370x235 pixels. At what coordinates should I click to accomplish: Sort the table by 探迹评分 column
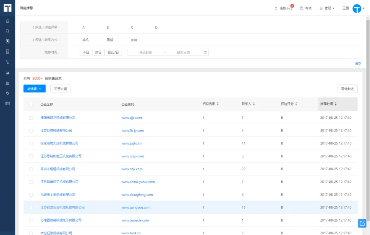click(289, 104)
